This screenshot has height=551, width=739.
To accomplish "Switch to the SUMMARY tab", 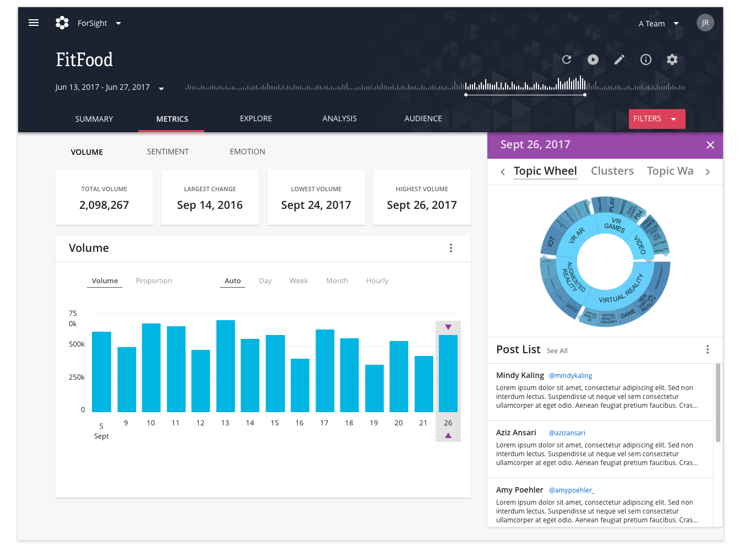I will (94, 119).
